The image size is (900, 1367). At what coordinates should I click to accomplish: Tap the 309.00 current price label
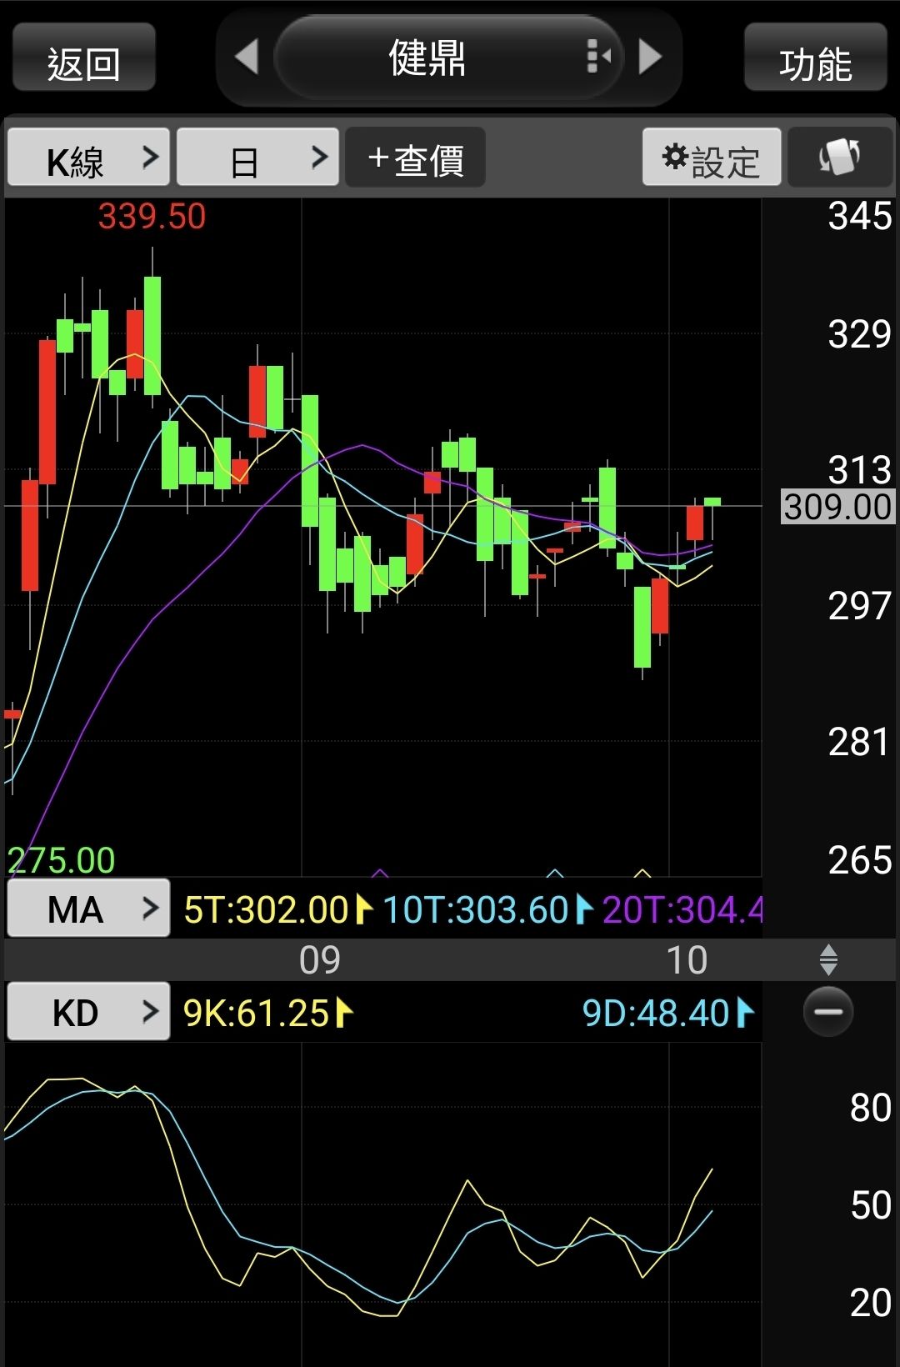(x=837, y=507)
